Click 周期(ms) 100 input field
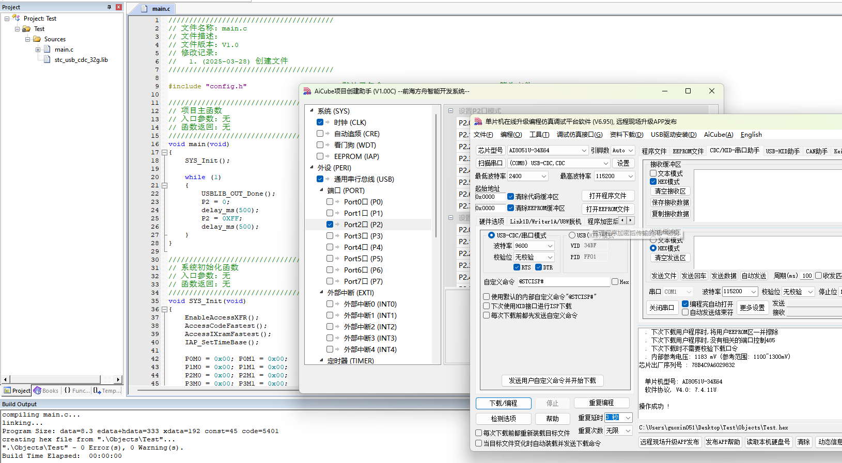 tap(807, 276)
